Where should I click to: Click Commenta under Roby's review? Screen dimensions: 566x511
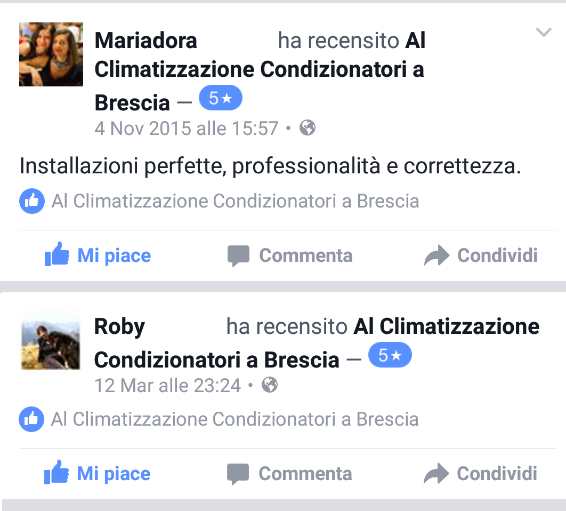pyautogui.click(x=305, y=474)
